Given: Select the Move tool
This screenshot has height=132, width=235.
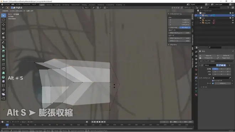Looking at the screenshot, I should pos(4,25).
